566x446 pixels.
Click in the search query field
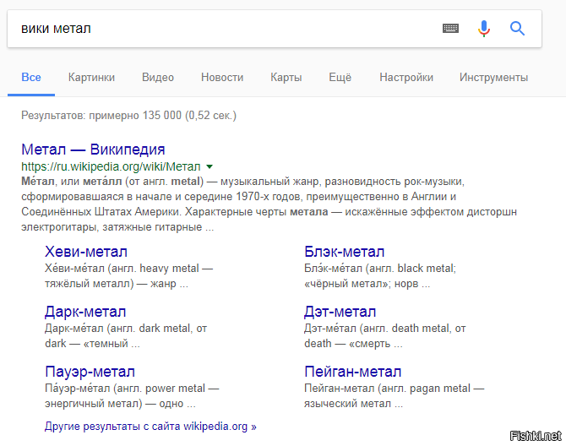[220, 29]
